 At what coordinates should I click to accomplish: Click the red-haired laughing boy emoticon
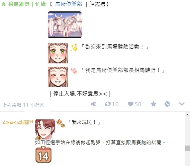coord(45,129)
